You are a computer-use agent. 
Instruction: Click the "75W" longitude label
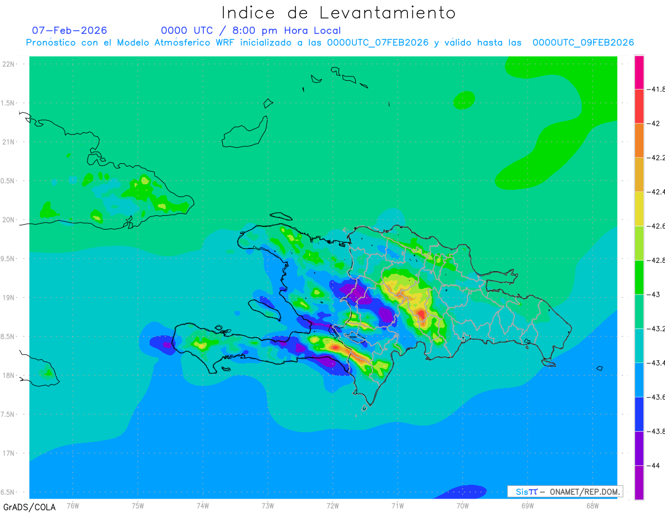pyautogui.click(x=137, y=506)
